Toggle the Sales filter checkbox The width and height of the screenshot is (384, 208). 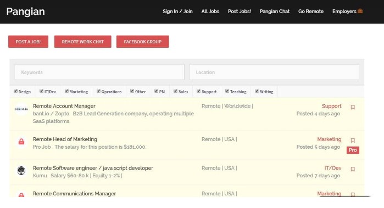tap(175, 91)
